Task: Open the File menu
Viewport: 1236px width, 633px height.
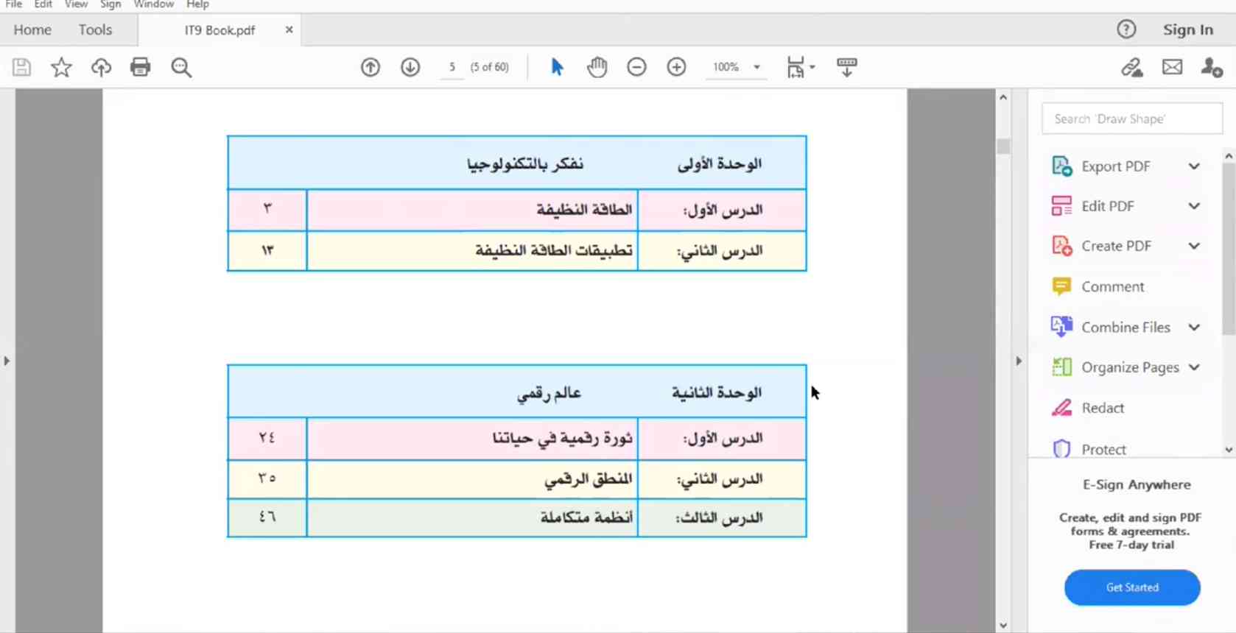Action: (14, 4)
